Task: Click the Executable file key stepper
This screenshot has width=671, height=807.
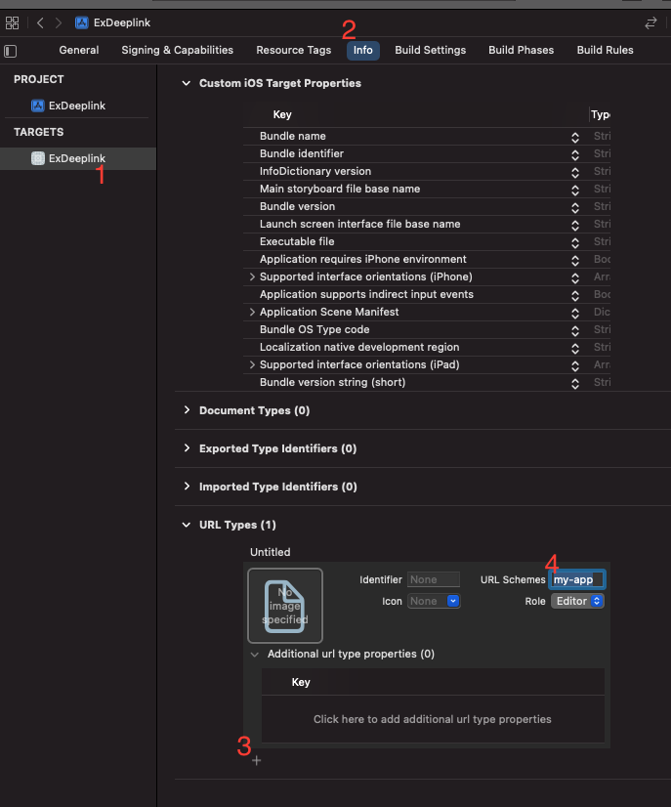Action: [575, 242]
